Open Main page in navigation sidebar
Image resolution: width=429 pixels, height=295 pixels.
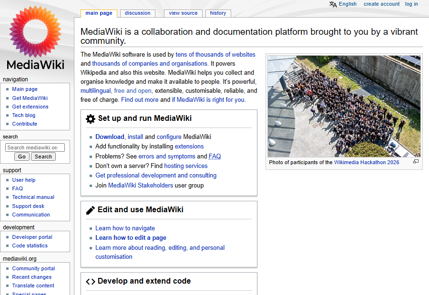pos(25,89)
